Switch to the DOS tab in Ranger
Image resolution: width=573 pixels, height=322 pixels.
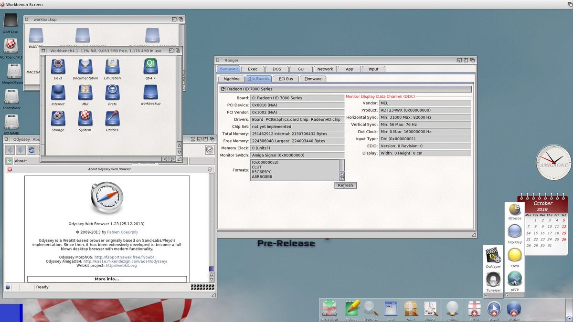(277, 69)
